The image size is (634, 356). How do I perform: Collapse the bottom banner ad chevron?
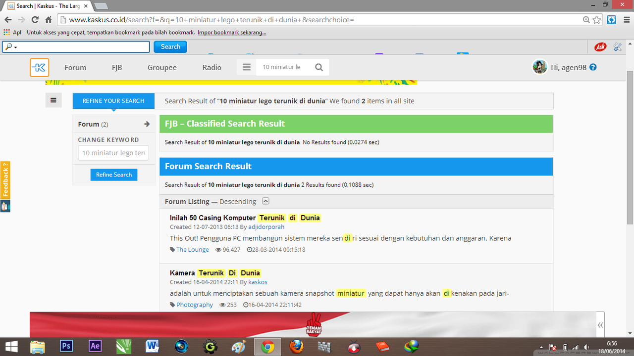[600, 325]
